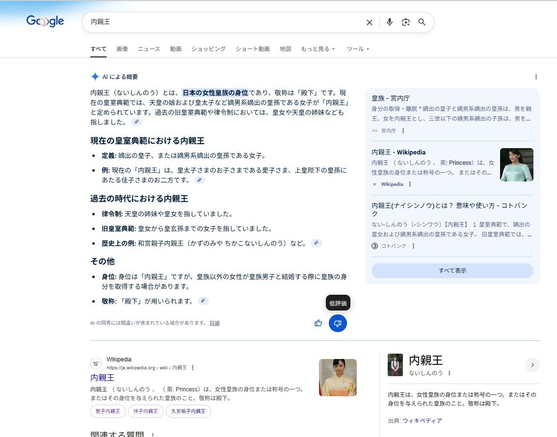Expand the 内親王 knowledge panel arrow
This screenshot has height=437, width=557.
532,365
